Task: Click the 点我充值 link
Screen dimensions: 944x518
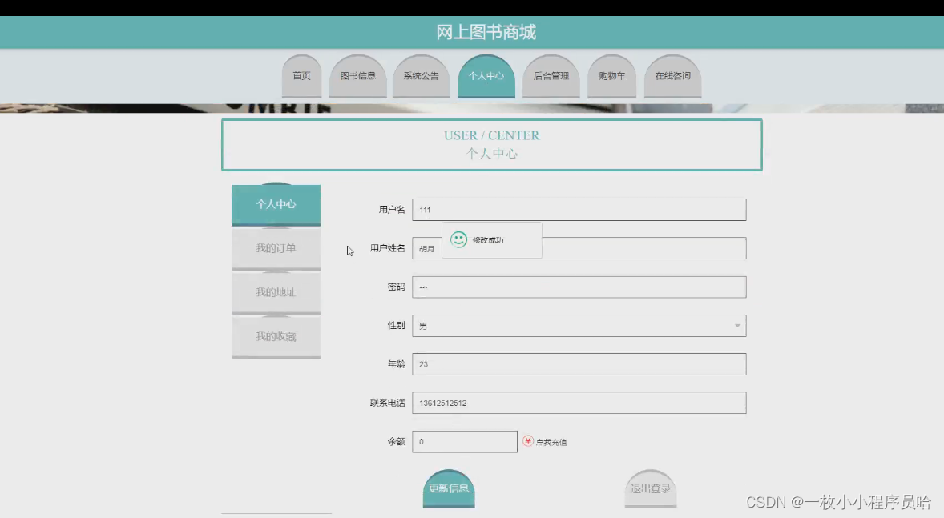Action: 551,442
